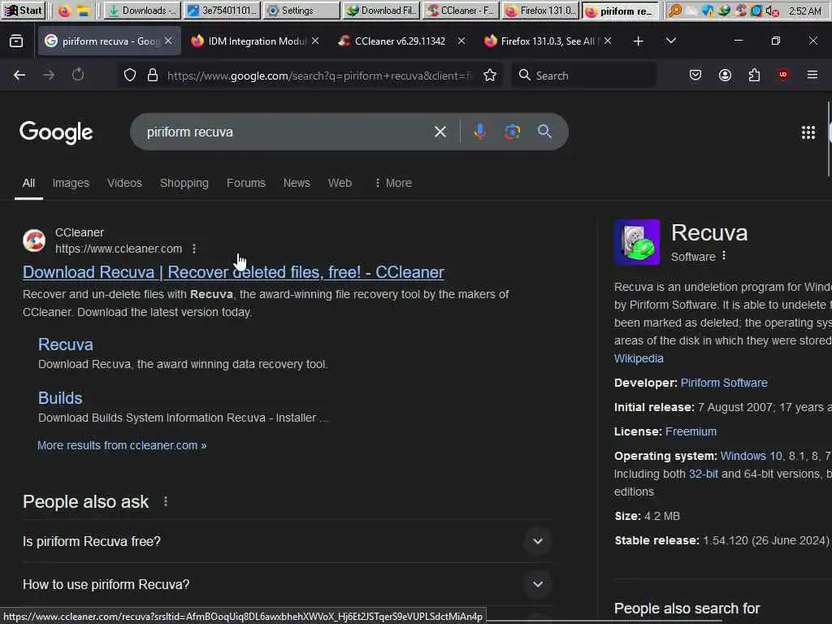Click the Firefox back arrow

pyautogui.click(x=19, y=75)
